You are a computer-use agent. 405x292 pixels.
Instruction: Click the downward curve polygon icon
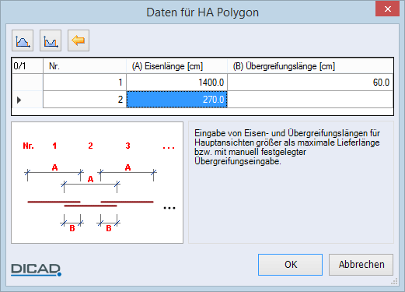click(x=51, y=40)
